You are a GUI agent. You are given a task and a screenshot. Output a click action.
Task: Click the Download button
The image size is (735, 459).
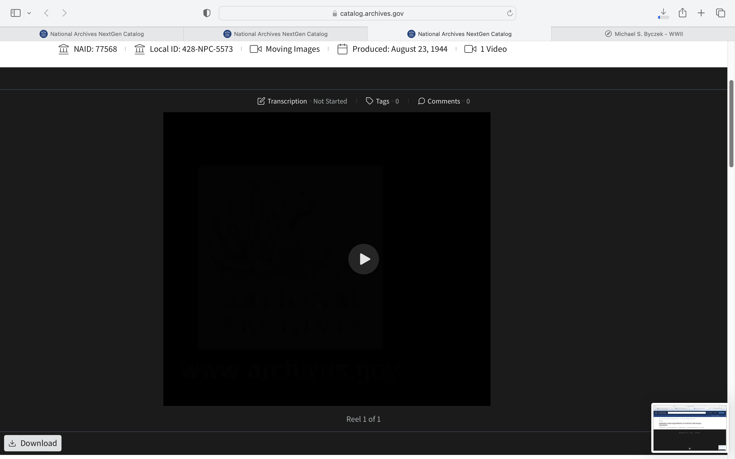[x=33, y=443]
